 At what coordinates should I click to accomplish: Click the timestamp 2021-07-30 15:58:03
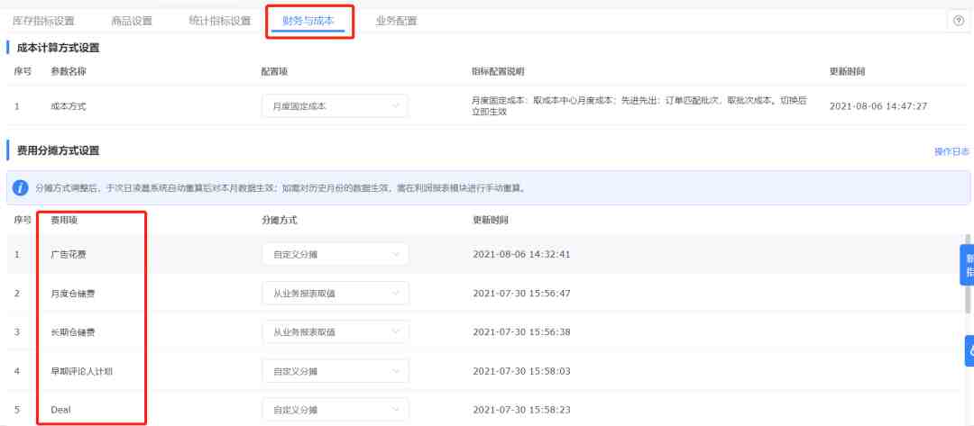click(x=522, y=371)
